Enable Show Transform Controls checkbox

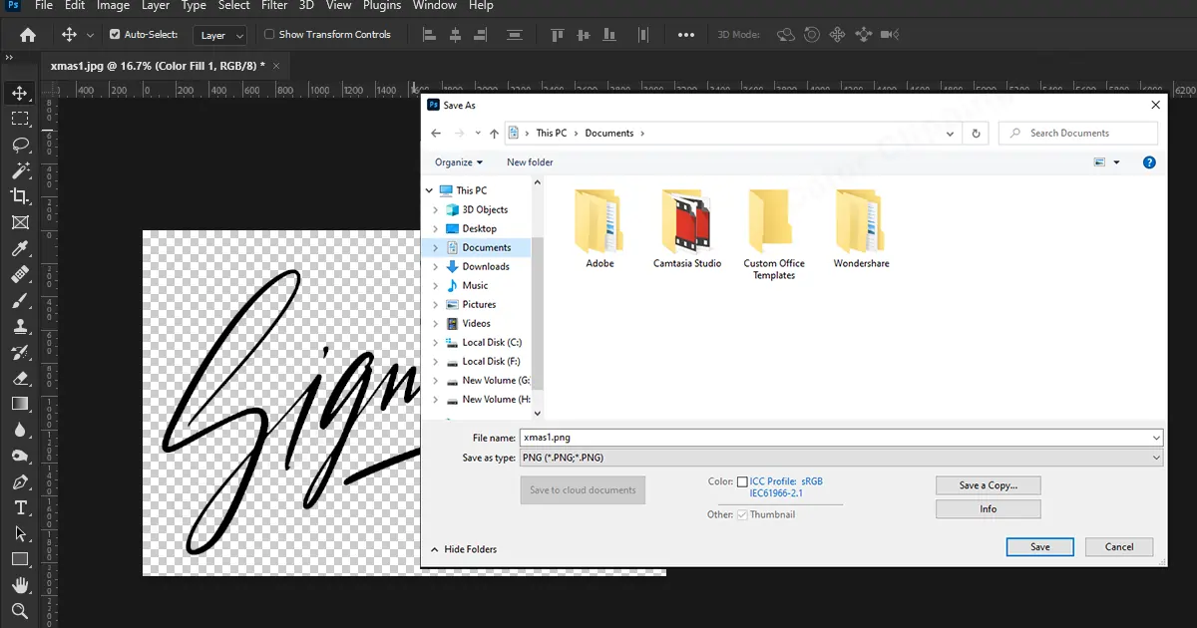[269, 35]
